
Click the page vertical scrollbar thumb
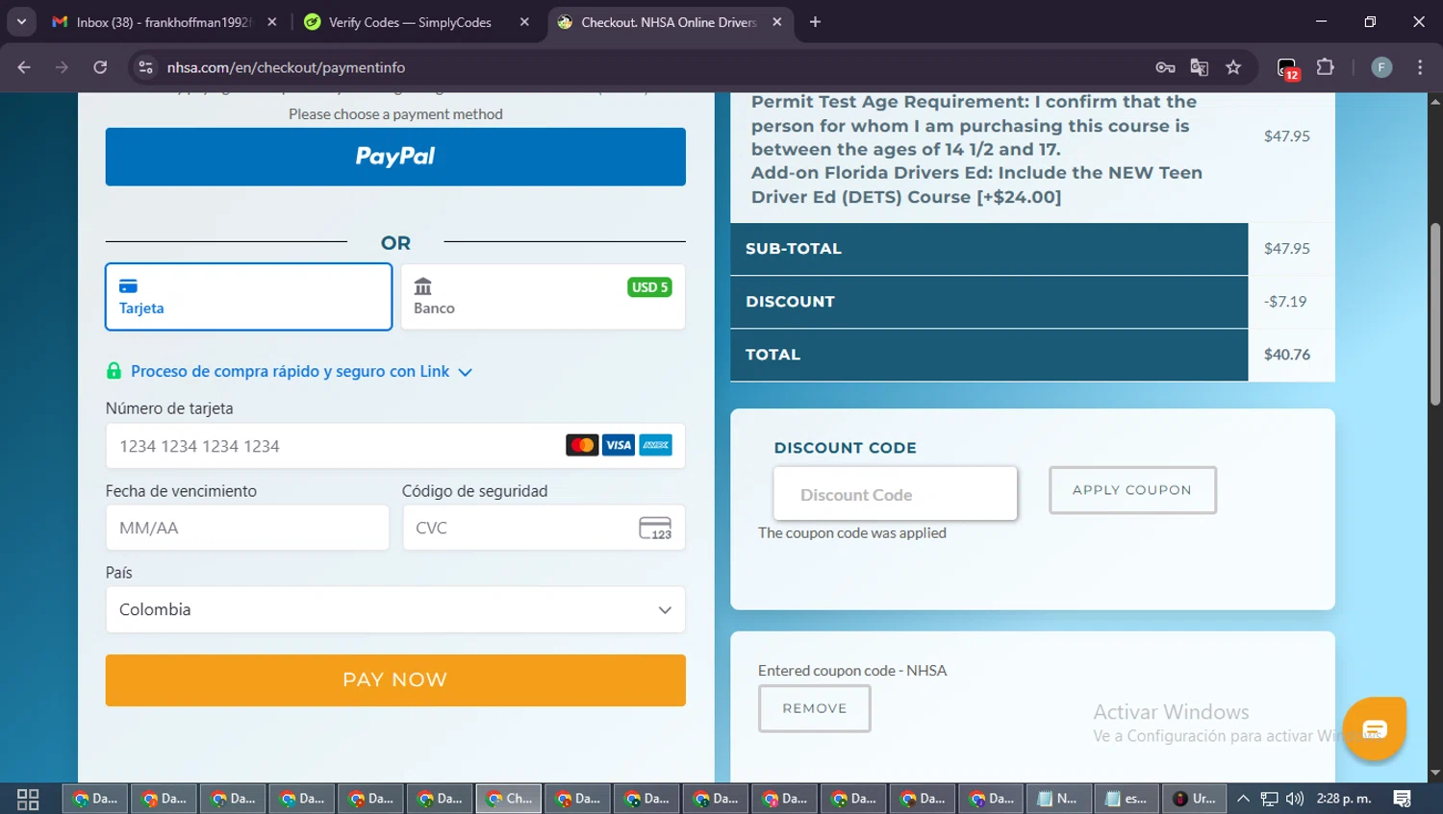pyautogui.click(x=1435, y=314)
